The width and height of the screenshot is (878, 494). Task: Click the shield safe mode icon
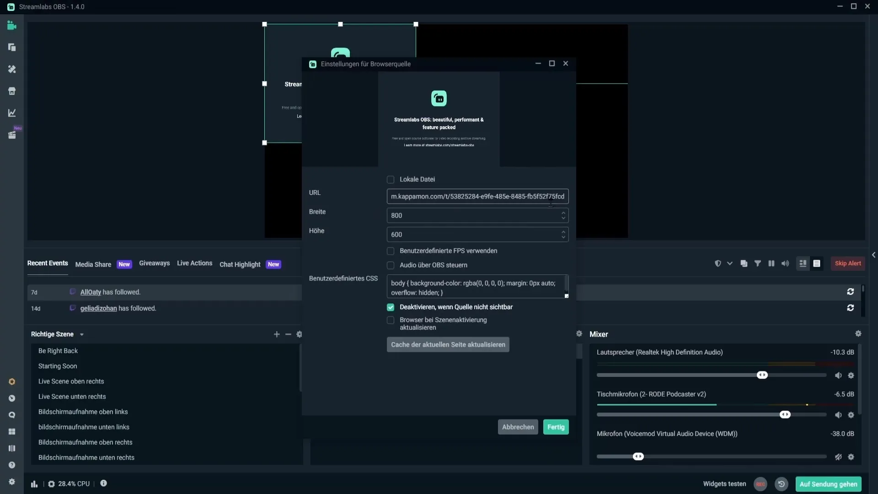(718, 263)
